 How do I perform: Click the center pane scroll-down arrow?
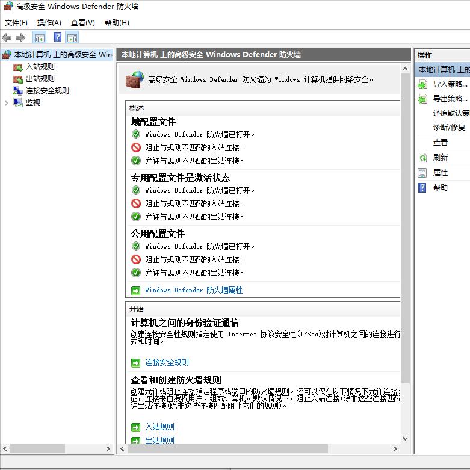click(x=405, y=439)
